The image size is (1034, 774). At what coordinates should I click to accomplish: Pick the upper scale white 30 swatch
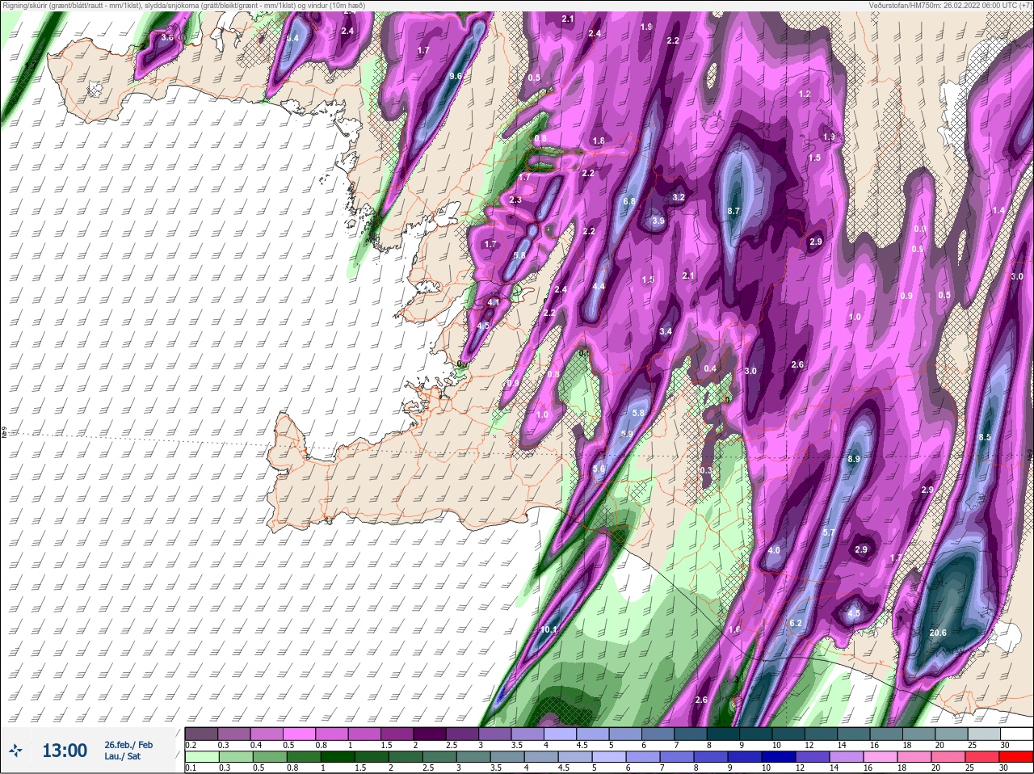tap(1017, 733)
